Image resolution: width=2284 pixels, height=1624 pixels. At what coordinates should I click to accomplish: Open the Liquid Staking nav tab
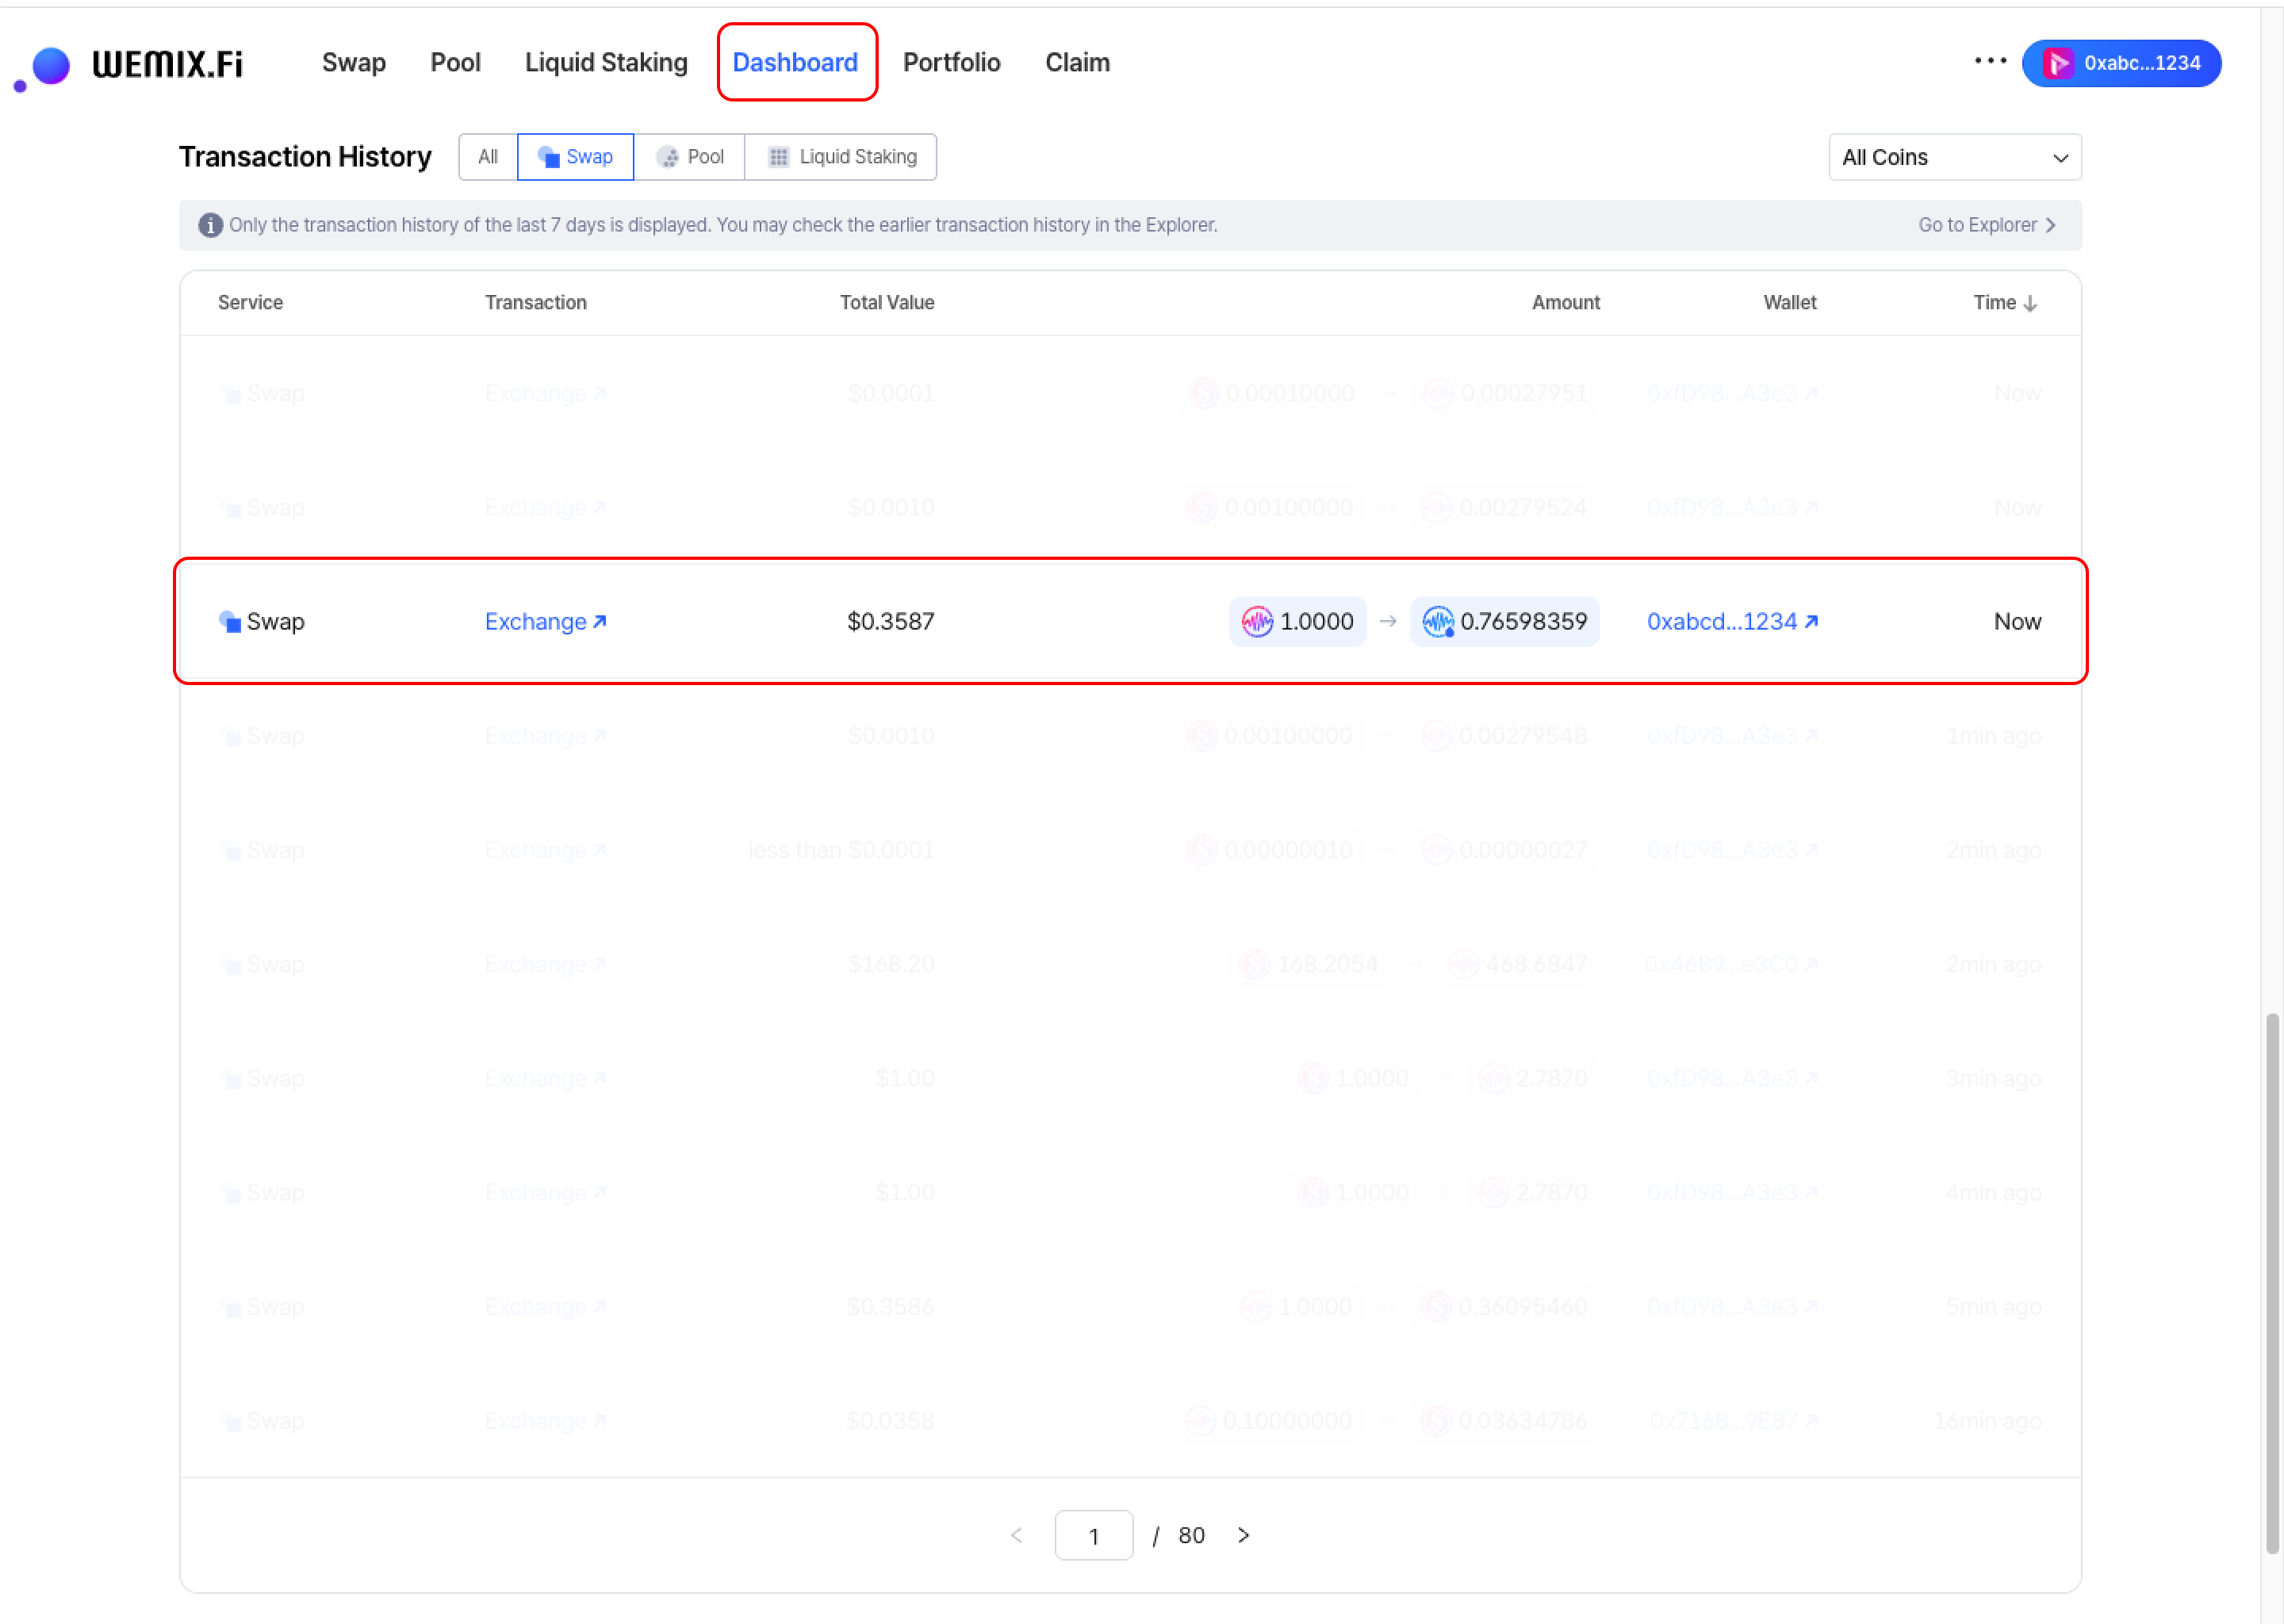606,62
